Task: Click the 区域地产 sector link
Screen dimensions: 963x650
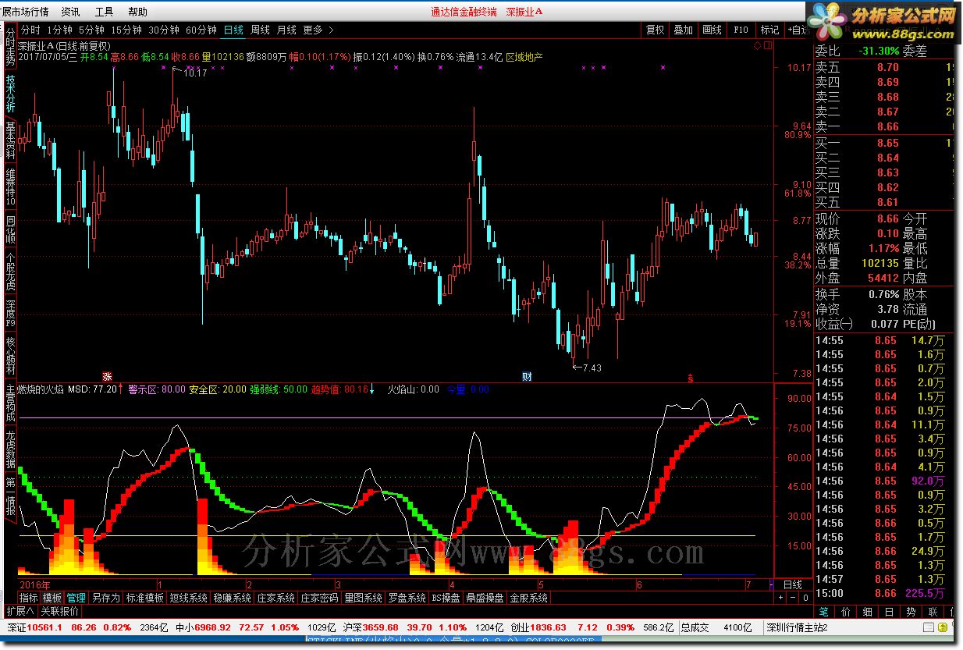Action: pos(524,57)
